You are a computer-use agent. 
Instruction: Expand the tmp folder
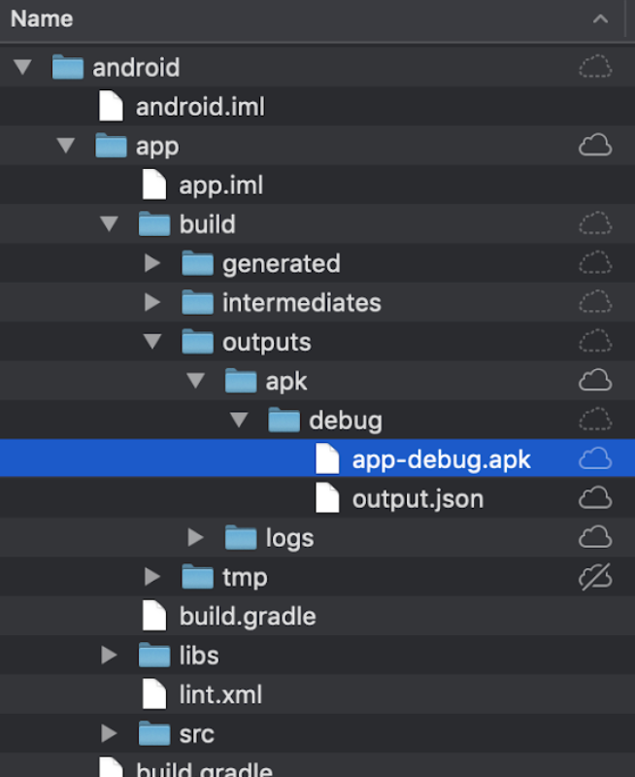[152, 577]
